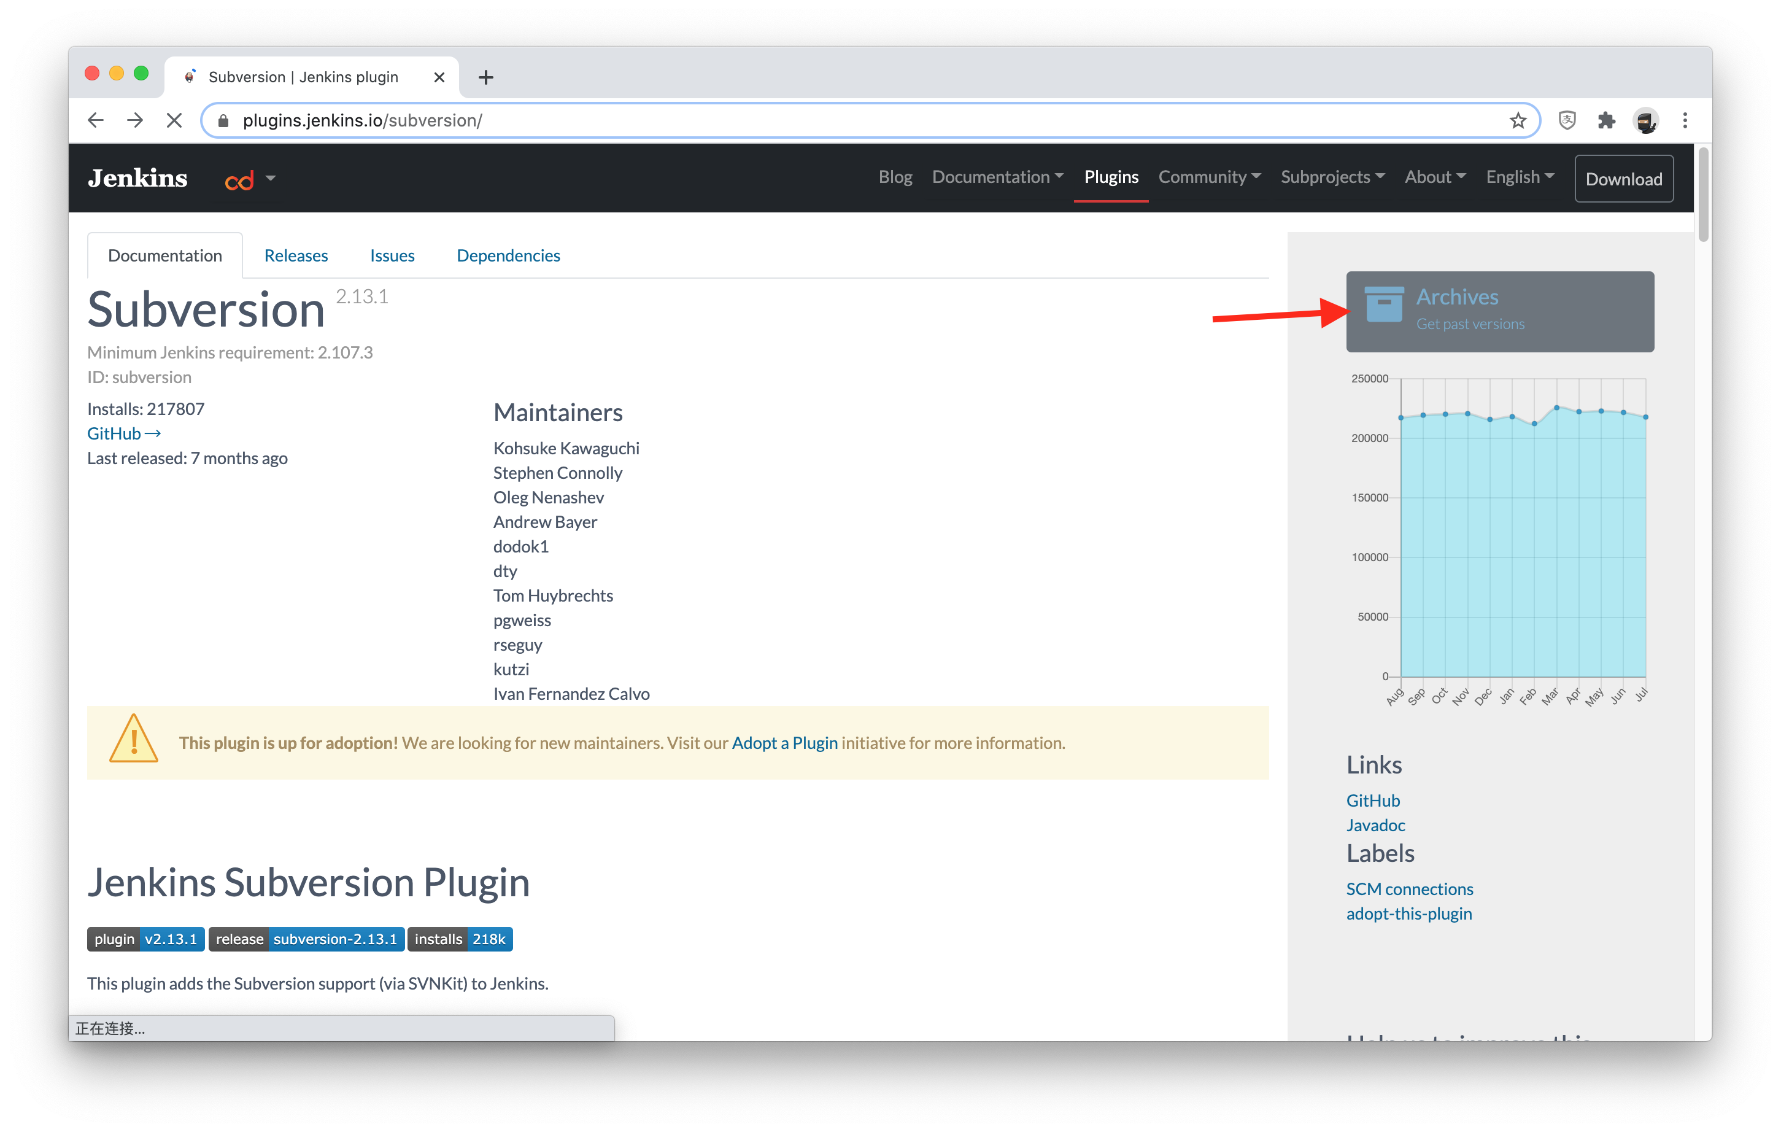The image size is (1781, 1132).
Task: Open the Chrome profile avatar
Action: [1645, 120]
